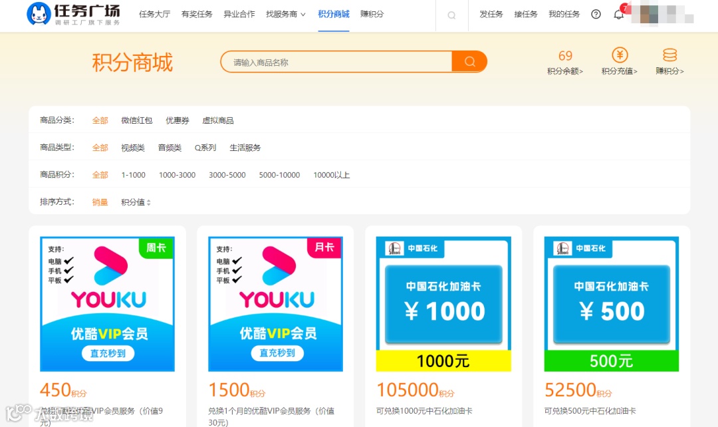Open the header search magnifier icon
The width and height of the screenshot is (718, 427).
coord(451,15)
